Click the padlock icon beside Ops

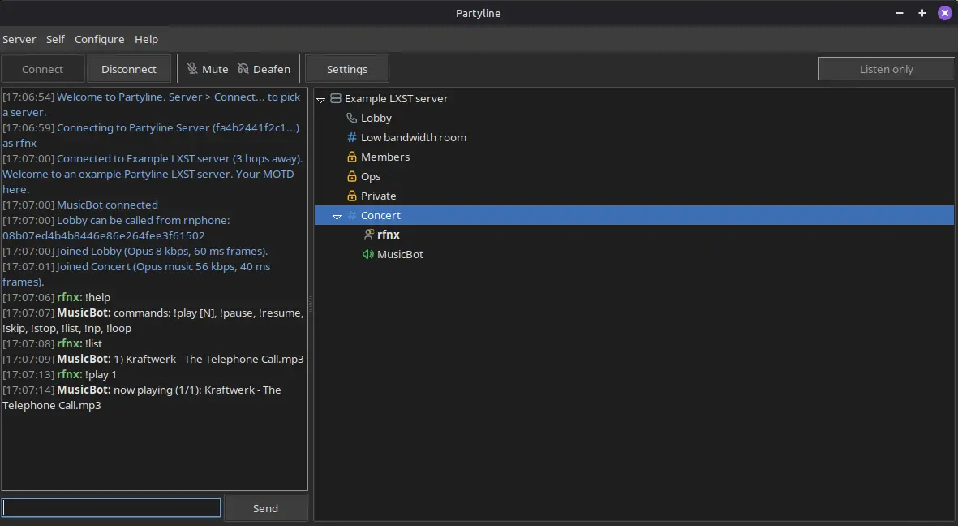click(351, 177)
